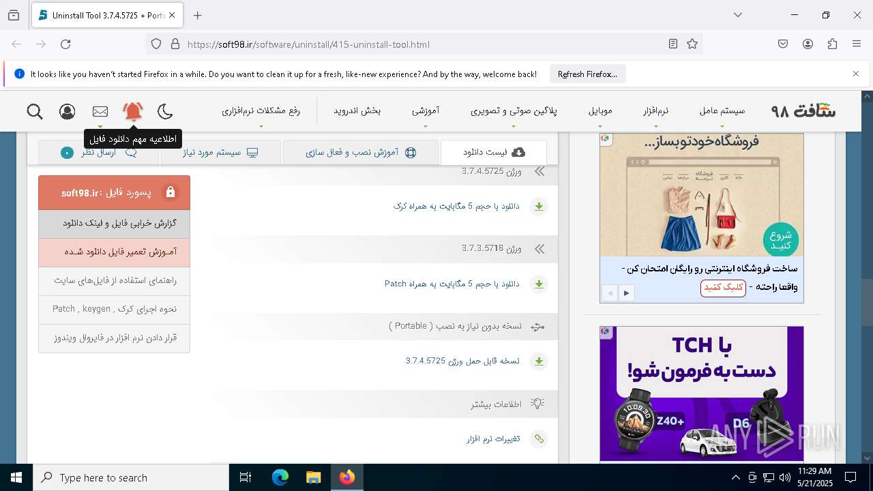Open the TCH car promotion ad banner
This screenshot has height=491, width=873.
702,393
